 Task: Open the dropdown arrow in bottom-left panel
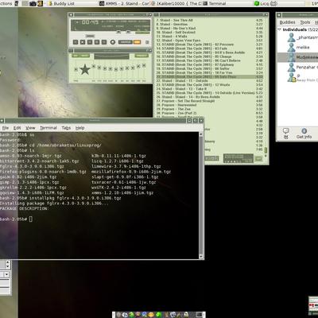6,274
